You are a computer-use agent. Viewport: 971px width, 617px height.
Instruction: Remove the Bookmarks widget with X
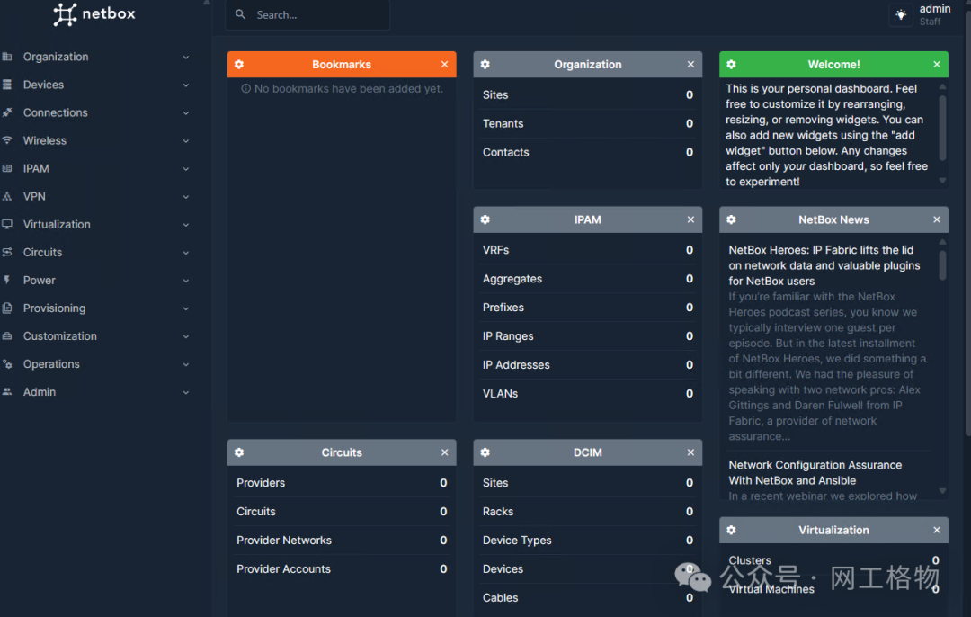pyautogui.click(x=445, y=65)
